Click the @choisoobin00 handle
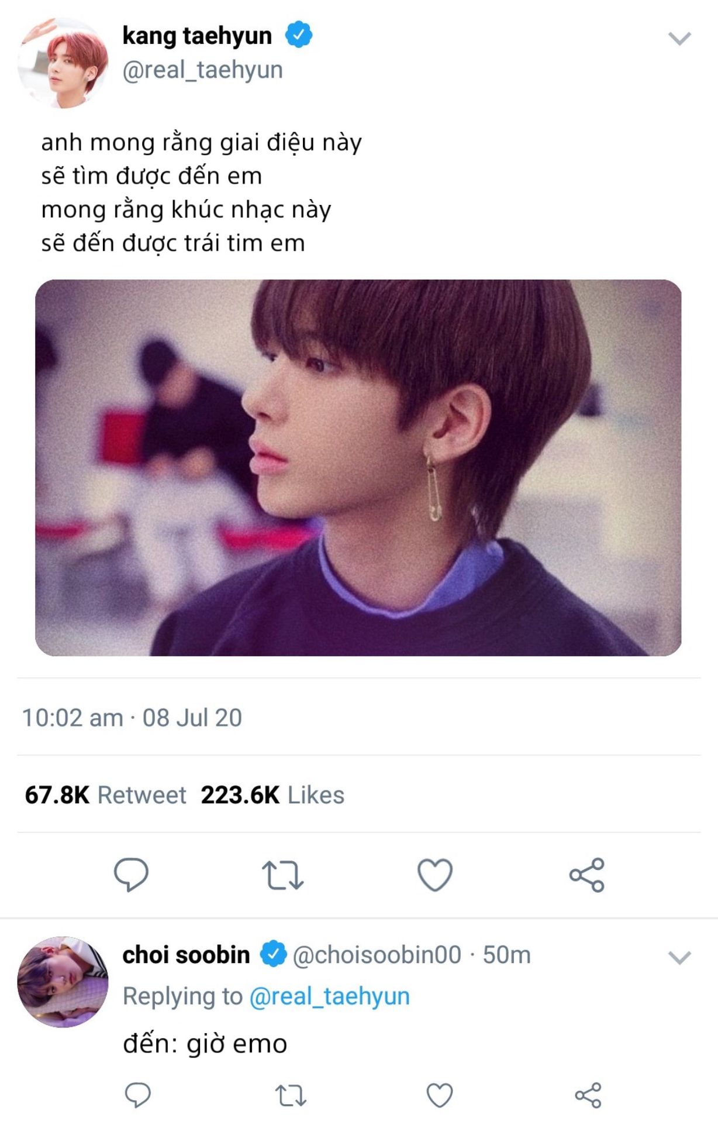The height and width of the screenshot is (1124, 718). coord(377,955)
